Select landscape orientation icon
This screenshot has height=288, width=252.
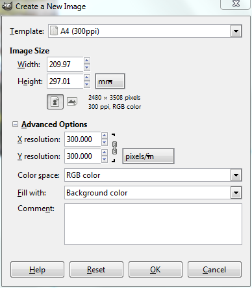coord(72,102)
